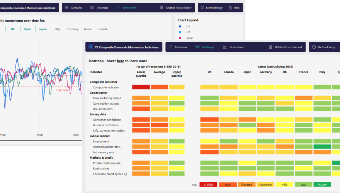
Task: Click the Time series chart icon in the front window
Action: (x=225, y=47)
